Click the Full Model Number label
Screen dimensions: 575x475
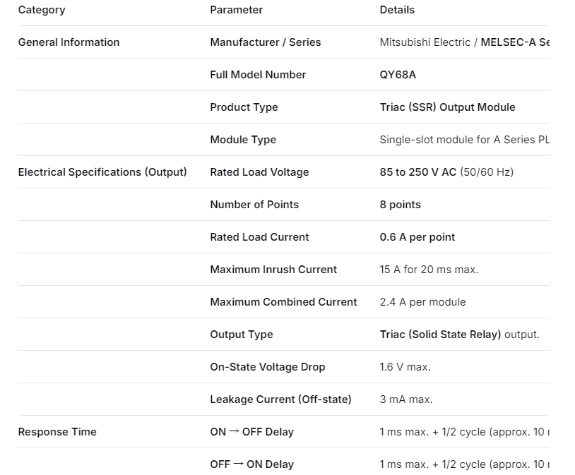[258, 75]
